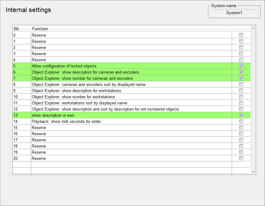The image size is (265, 206).
Task: Tick the checkbox for bit 20 Reserve
Action: [x=241, y=158]
